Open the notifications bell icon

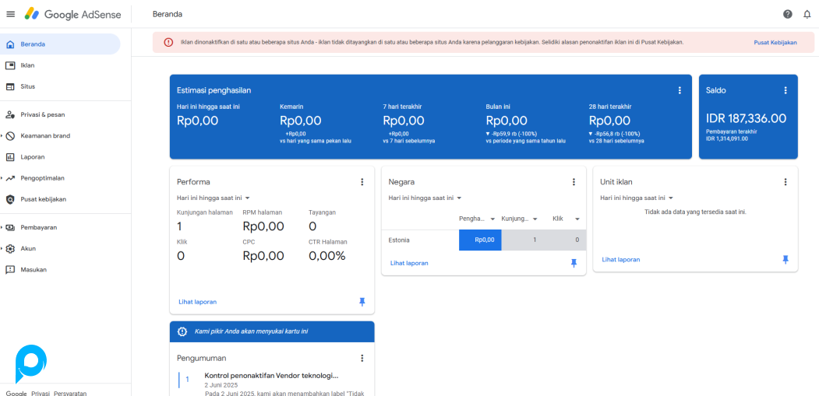pyautogui.click(x=807, y=14)
